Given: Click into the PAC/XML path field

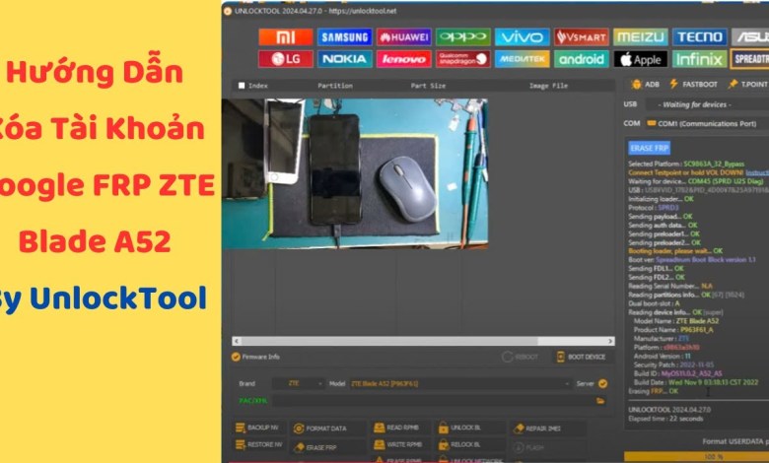Looking at the screenshot, I should [433, 401].
